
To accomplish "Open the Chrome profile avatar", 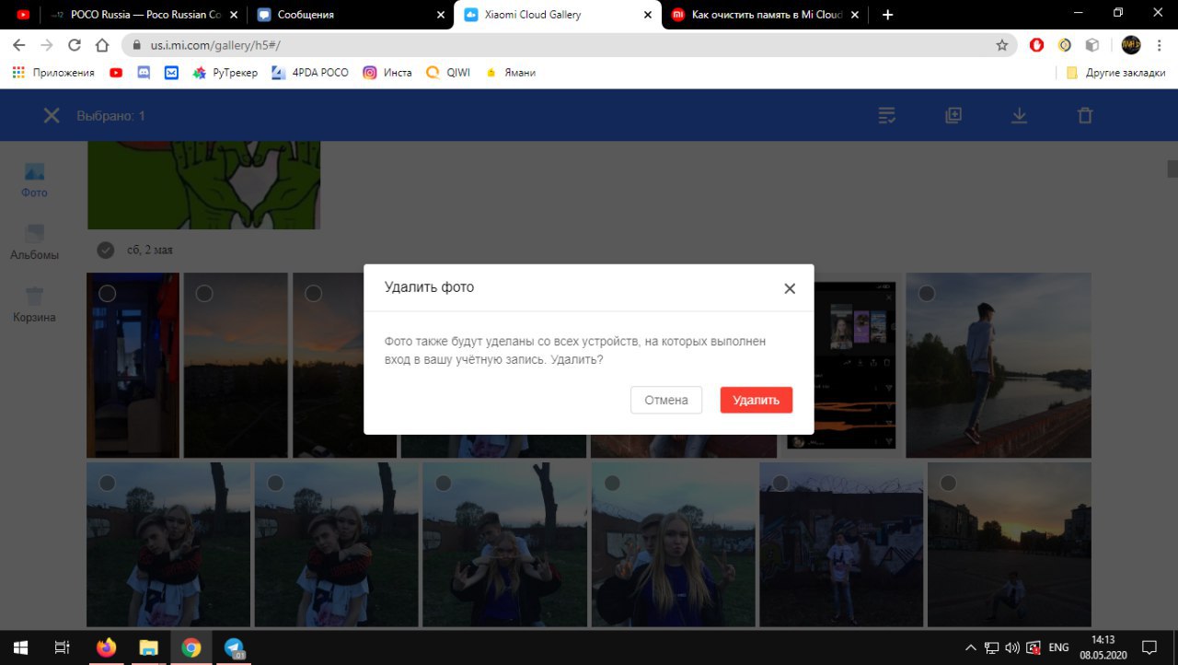I will point(1131,44).
